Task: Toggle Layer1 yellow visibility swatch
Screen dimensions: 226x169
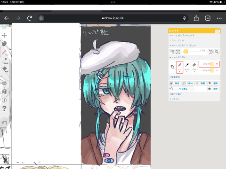Action: click(x=212, y=64)
